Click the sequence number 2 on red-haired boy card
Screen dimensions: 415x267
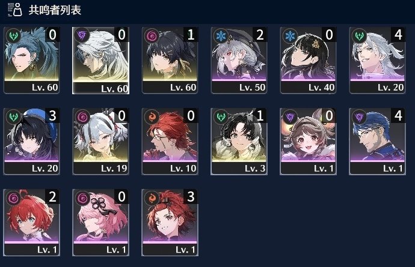pos(52,197)
